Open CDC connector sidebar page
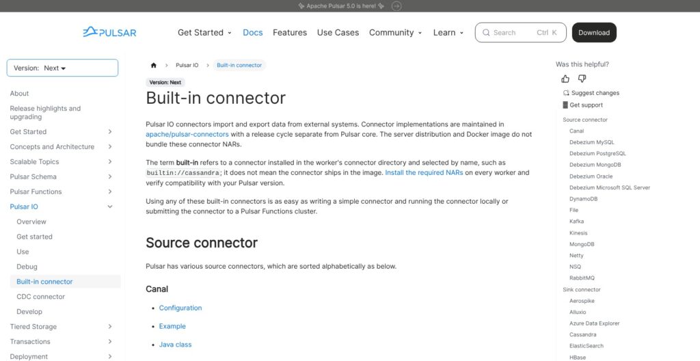 pyautogui.click(x=40, y=297)
